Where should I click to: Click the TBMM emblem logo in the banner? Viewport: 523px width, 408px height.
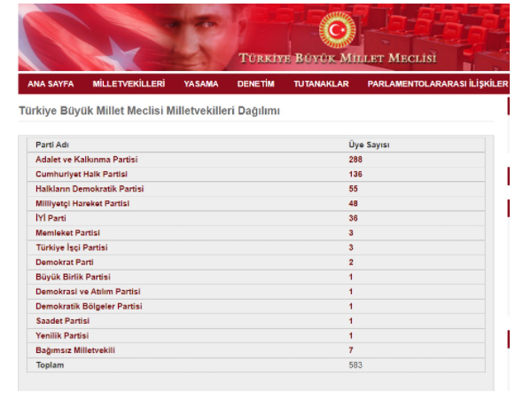pyautogui.click(x=337, y=30)
